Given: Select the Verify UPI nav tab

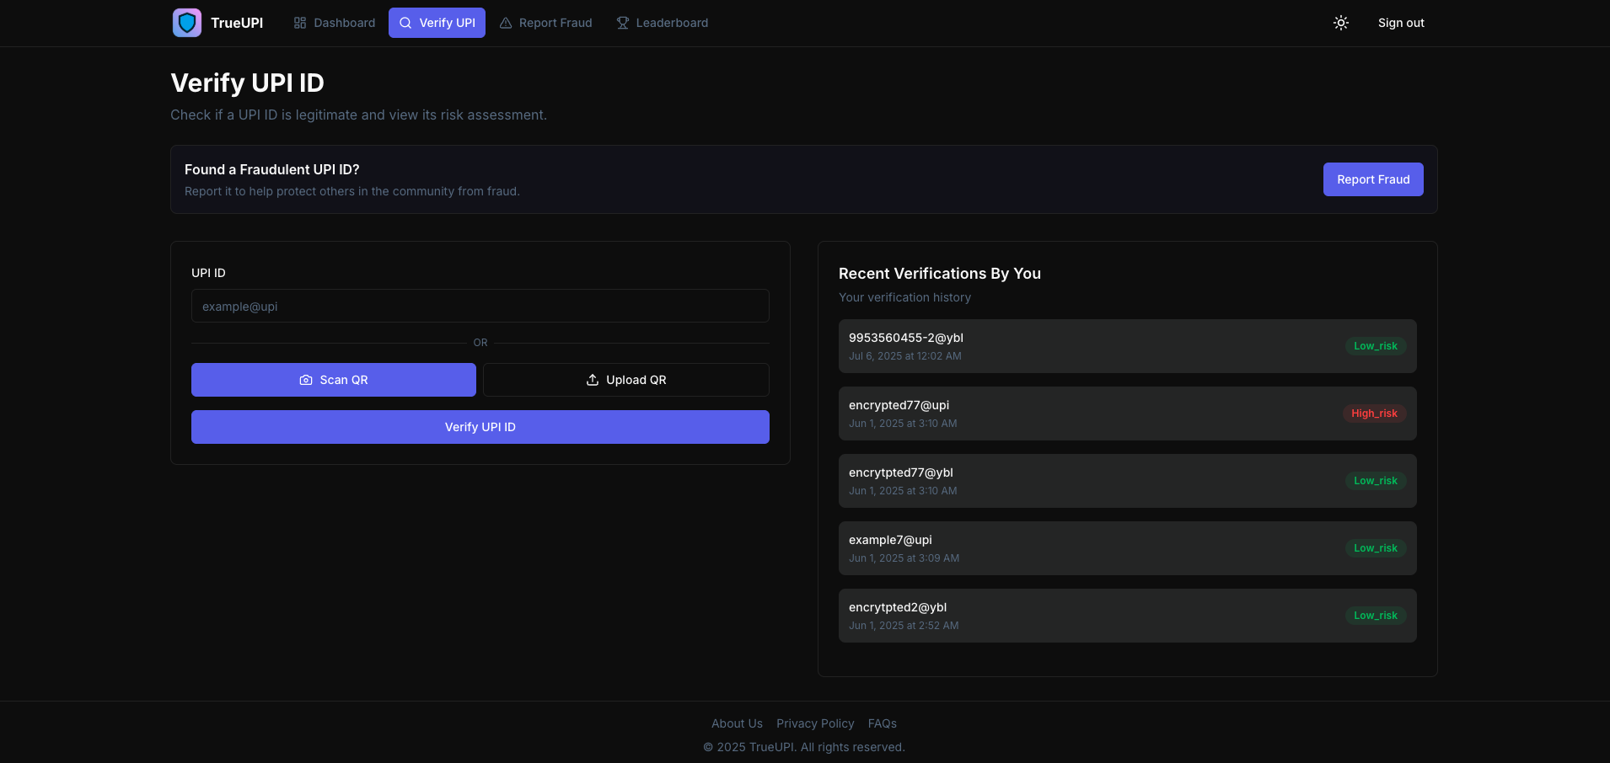Looking at the screenshot, I should coord(437,23).
